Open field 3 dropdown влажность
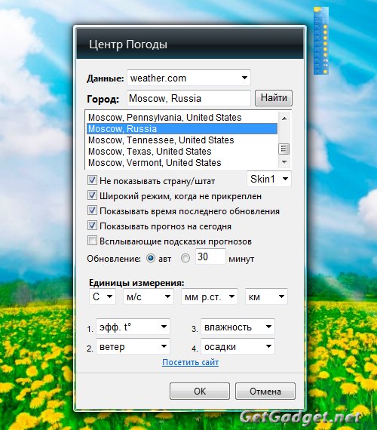This screenshot has width=377, height=430. click(238, 327)
